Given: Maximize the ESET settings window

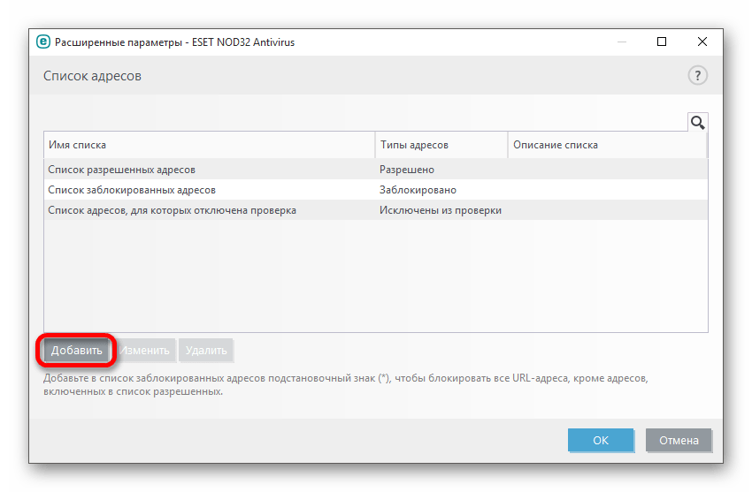Looking at the screenshot, I should coord(662,42).
